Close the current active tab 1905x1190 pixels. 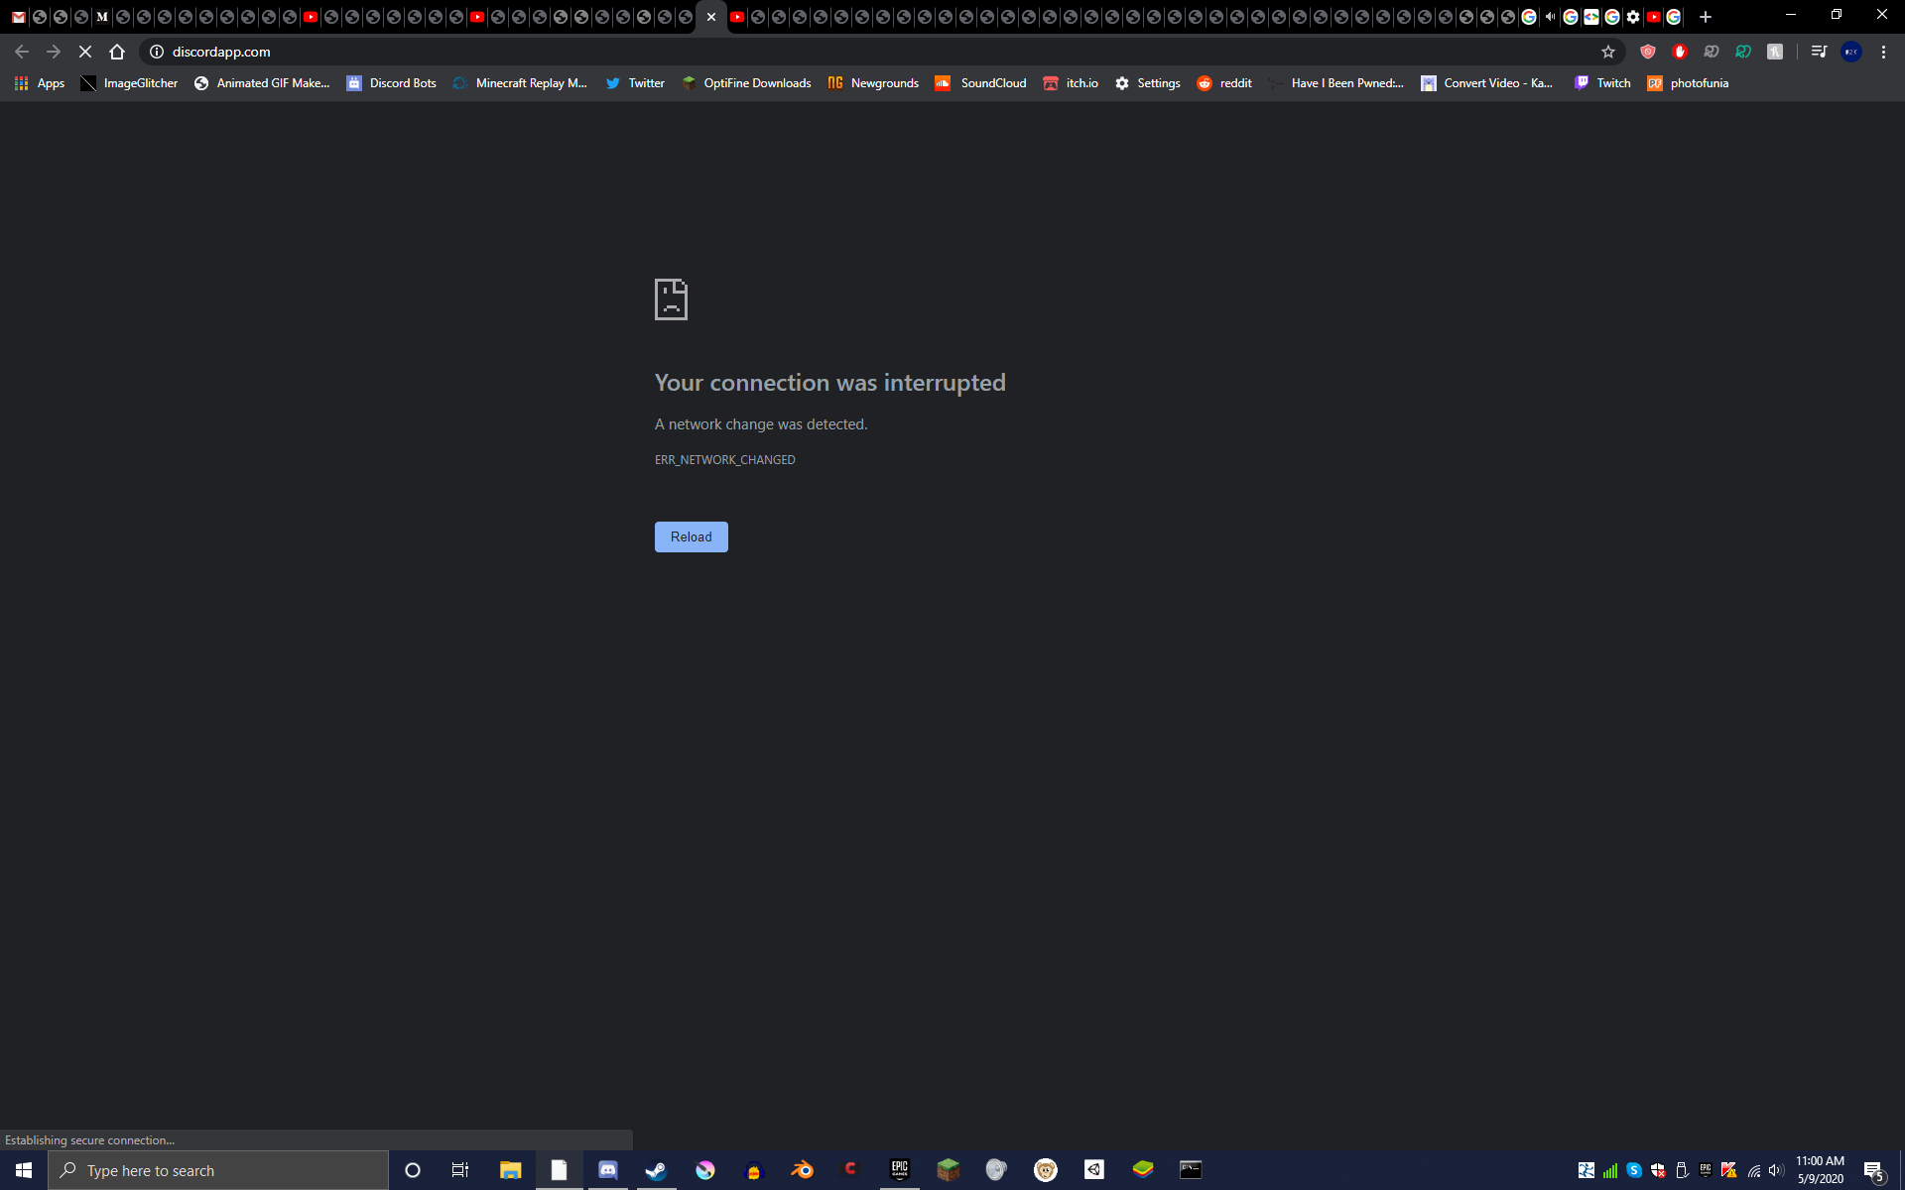711,17
